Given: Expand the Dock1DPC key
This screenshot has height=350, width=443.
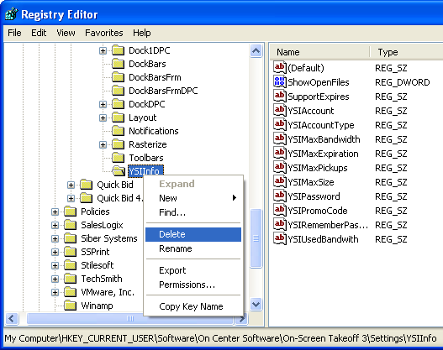Looking at the screenshot, I should coord(103,50).
